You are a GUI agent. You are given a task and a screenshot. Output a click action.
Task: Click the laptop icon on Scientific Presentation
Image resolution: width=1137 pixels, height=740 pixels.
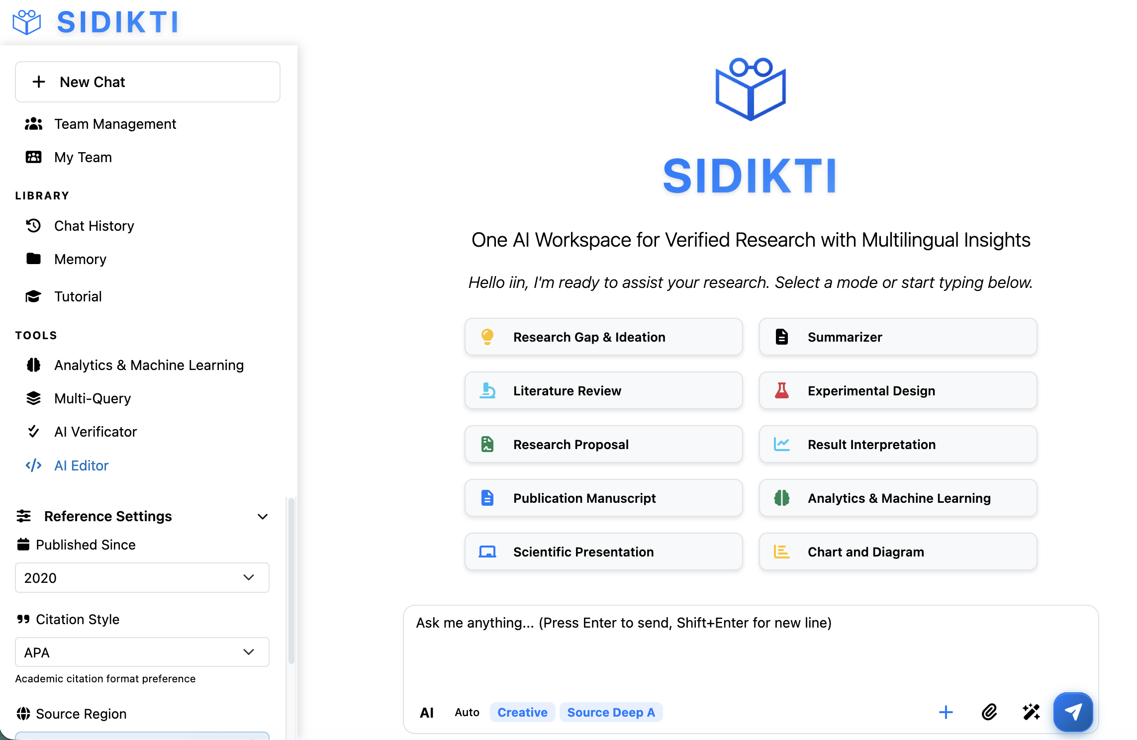point(487,552)
